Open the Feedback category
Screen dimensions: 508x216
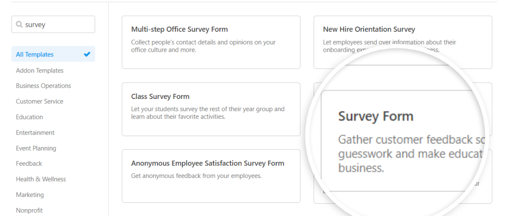tap(29, 164)
